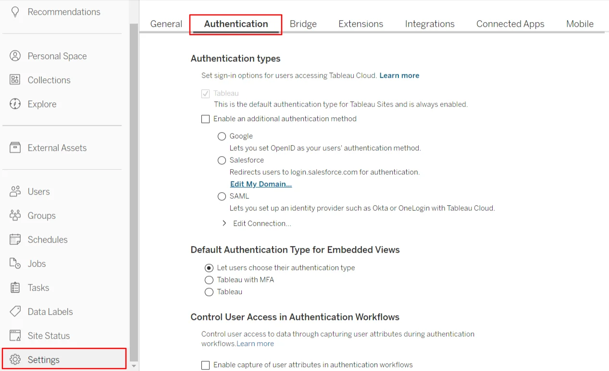Click the Data Labels tag icon
The image size is (609, 371).
click(x=15, y=311)
